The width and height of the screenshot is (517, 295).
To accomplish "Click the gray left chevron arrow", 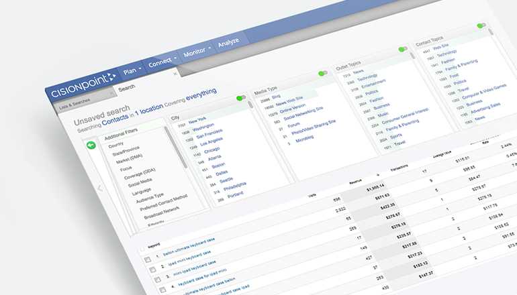I will click(x=101, y=188).
